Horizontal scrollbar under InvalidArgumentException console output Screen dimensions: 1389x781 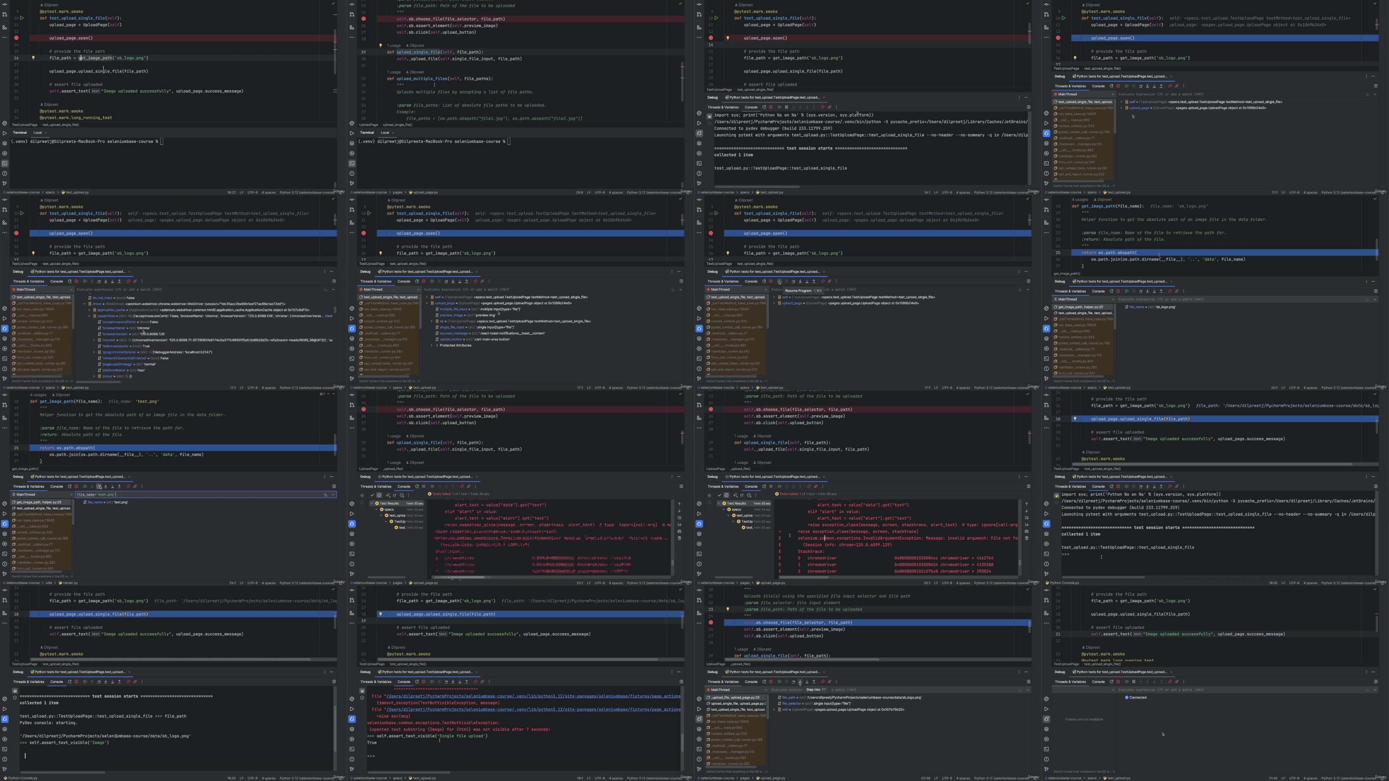point(804,577)
